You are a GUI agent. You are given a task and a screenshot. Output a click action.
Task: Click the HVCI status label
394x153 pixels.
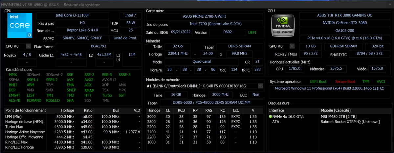click(381, 81)
